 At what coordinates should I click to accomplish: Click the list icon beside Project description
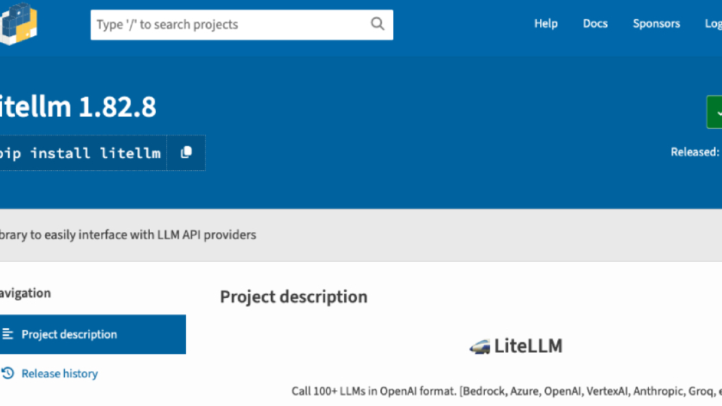pos(8,334)
